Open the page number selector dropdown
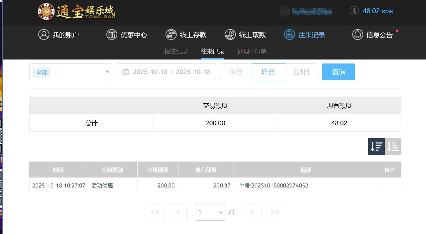 tap(210, 212)
